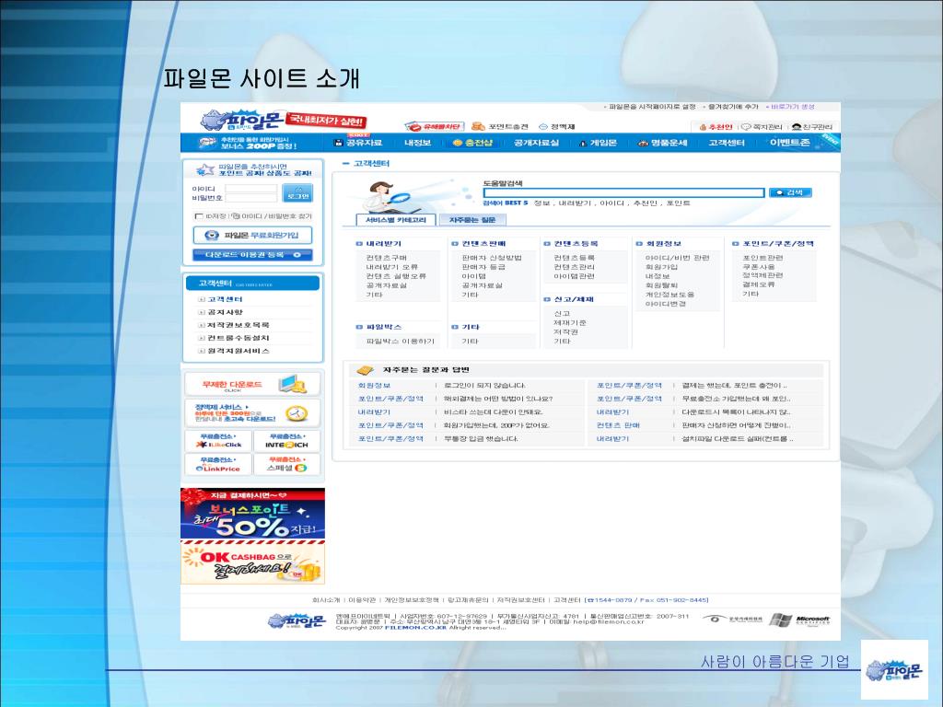
Task: Open the 유해물차단 icon button
Action: coord(435,126)
